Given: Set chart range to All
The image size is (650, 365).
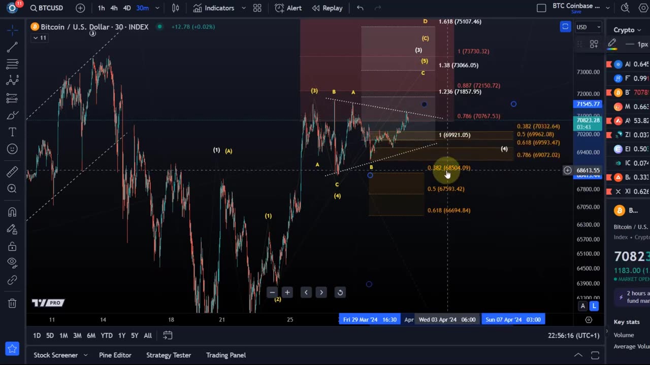Looking at the screenshot, I should pyautogui.click(x=148, y=336).
